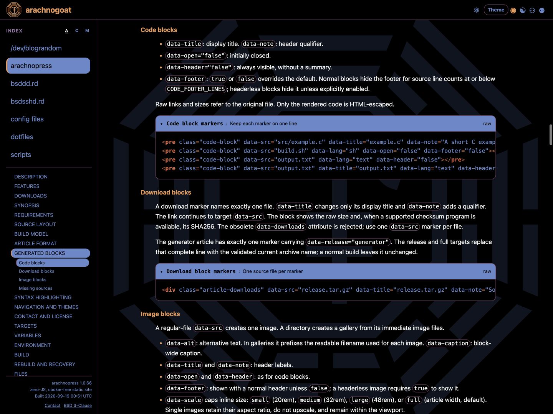The image size is (553, 414).
Task: Open scripts in the index
Action: [x=48, y=154]
